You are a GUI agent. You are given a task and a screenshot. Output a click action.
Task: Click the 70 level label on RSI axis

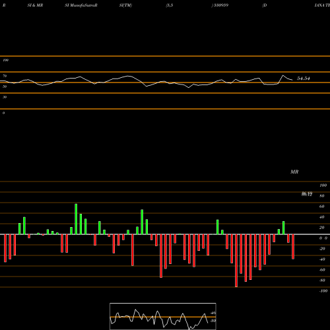pos(5,76)
